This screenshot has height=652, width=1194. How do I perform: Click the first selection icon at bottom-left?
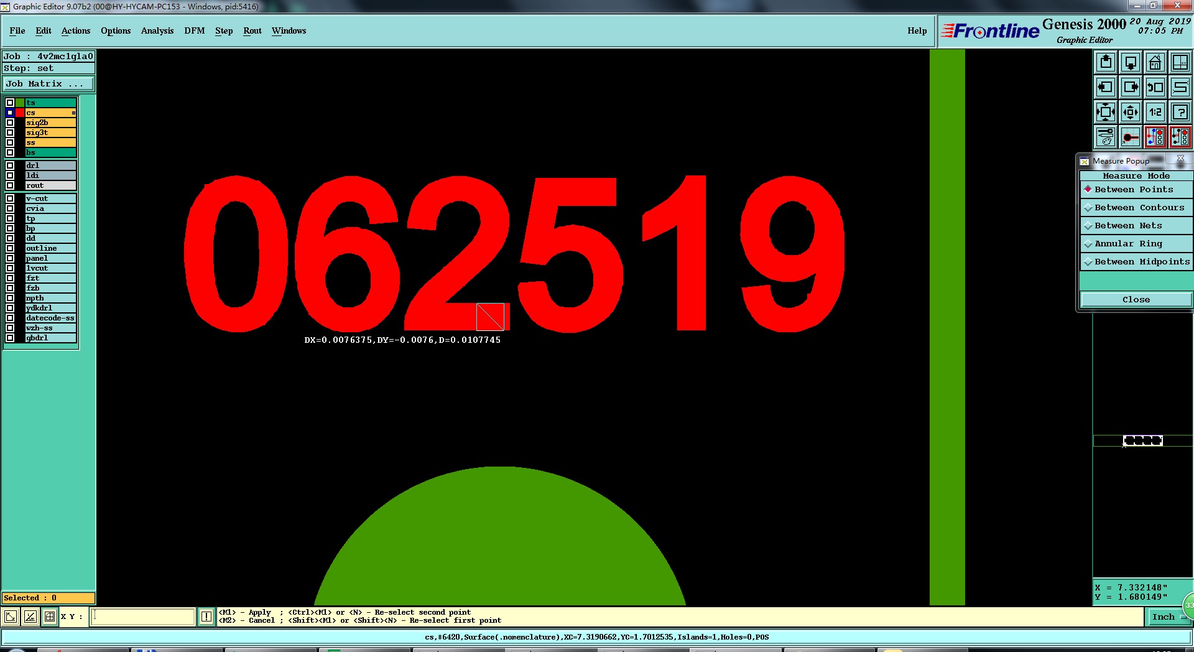click(x=11, y=617)
